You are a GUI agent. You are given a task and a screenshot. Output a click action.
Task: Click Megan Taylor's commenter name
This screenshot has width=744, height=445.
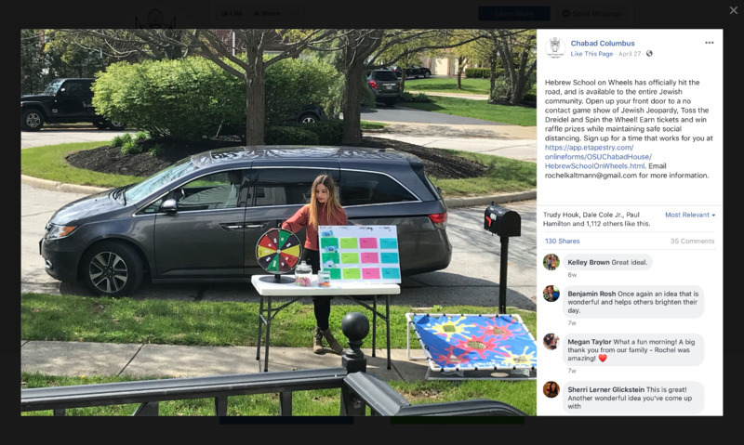click(x=590, y=342)
